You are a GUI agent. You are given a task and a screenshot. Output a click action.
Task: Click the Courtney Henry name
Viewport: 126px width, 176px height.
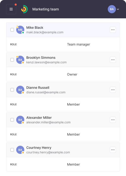click(39, 148)
